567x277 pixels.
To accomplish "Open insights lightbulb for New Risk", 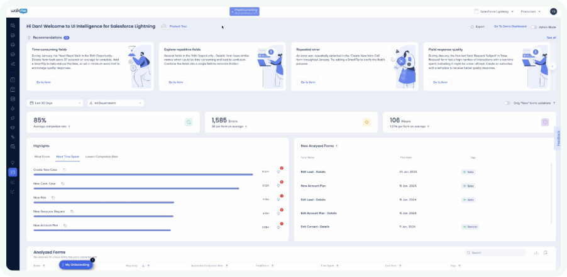I will (278, 199).
